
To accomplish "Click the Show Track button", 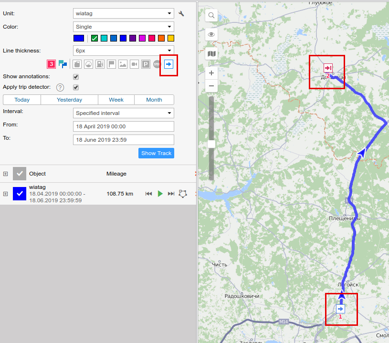I will click(x=156, y=153).
